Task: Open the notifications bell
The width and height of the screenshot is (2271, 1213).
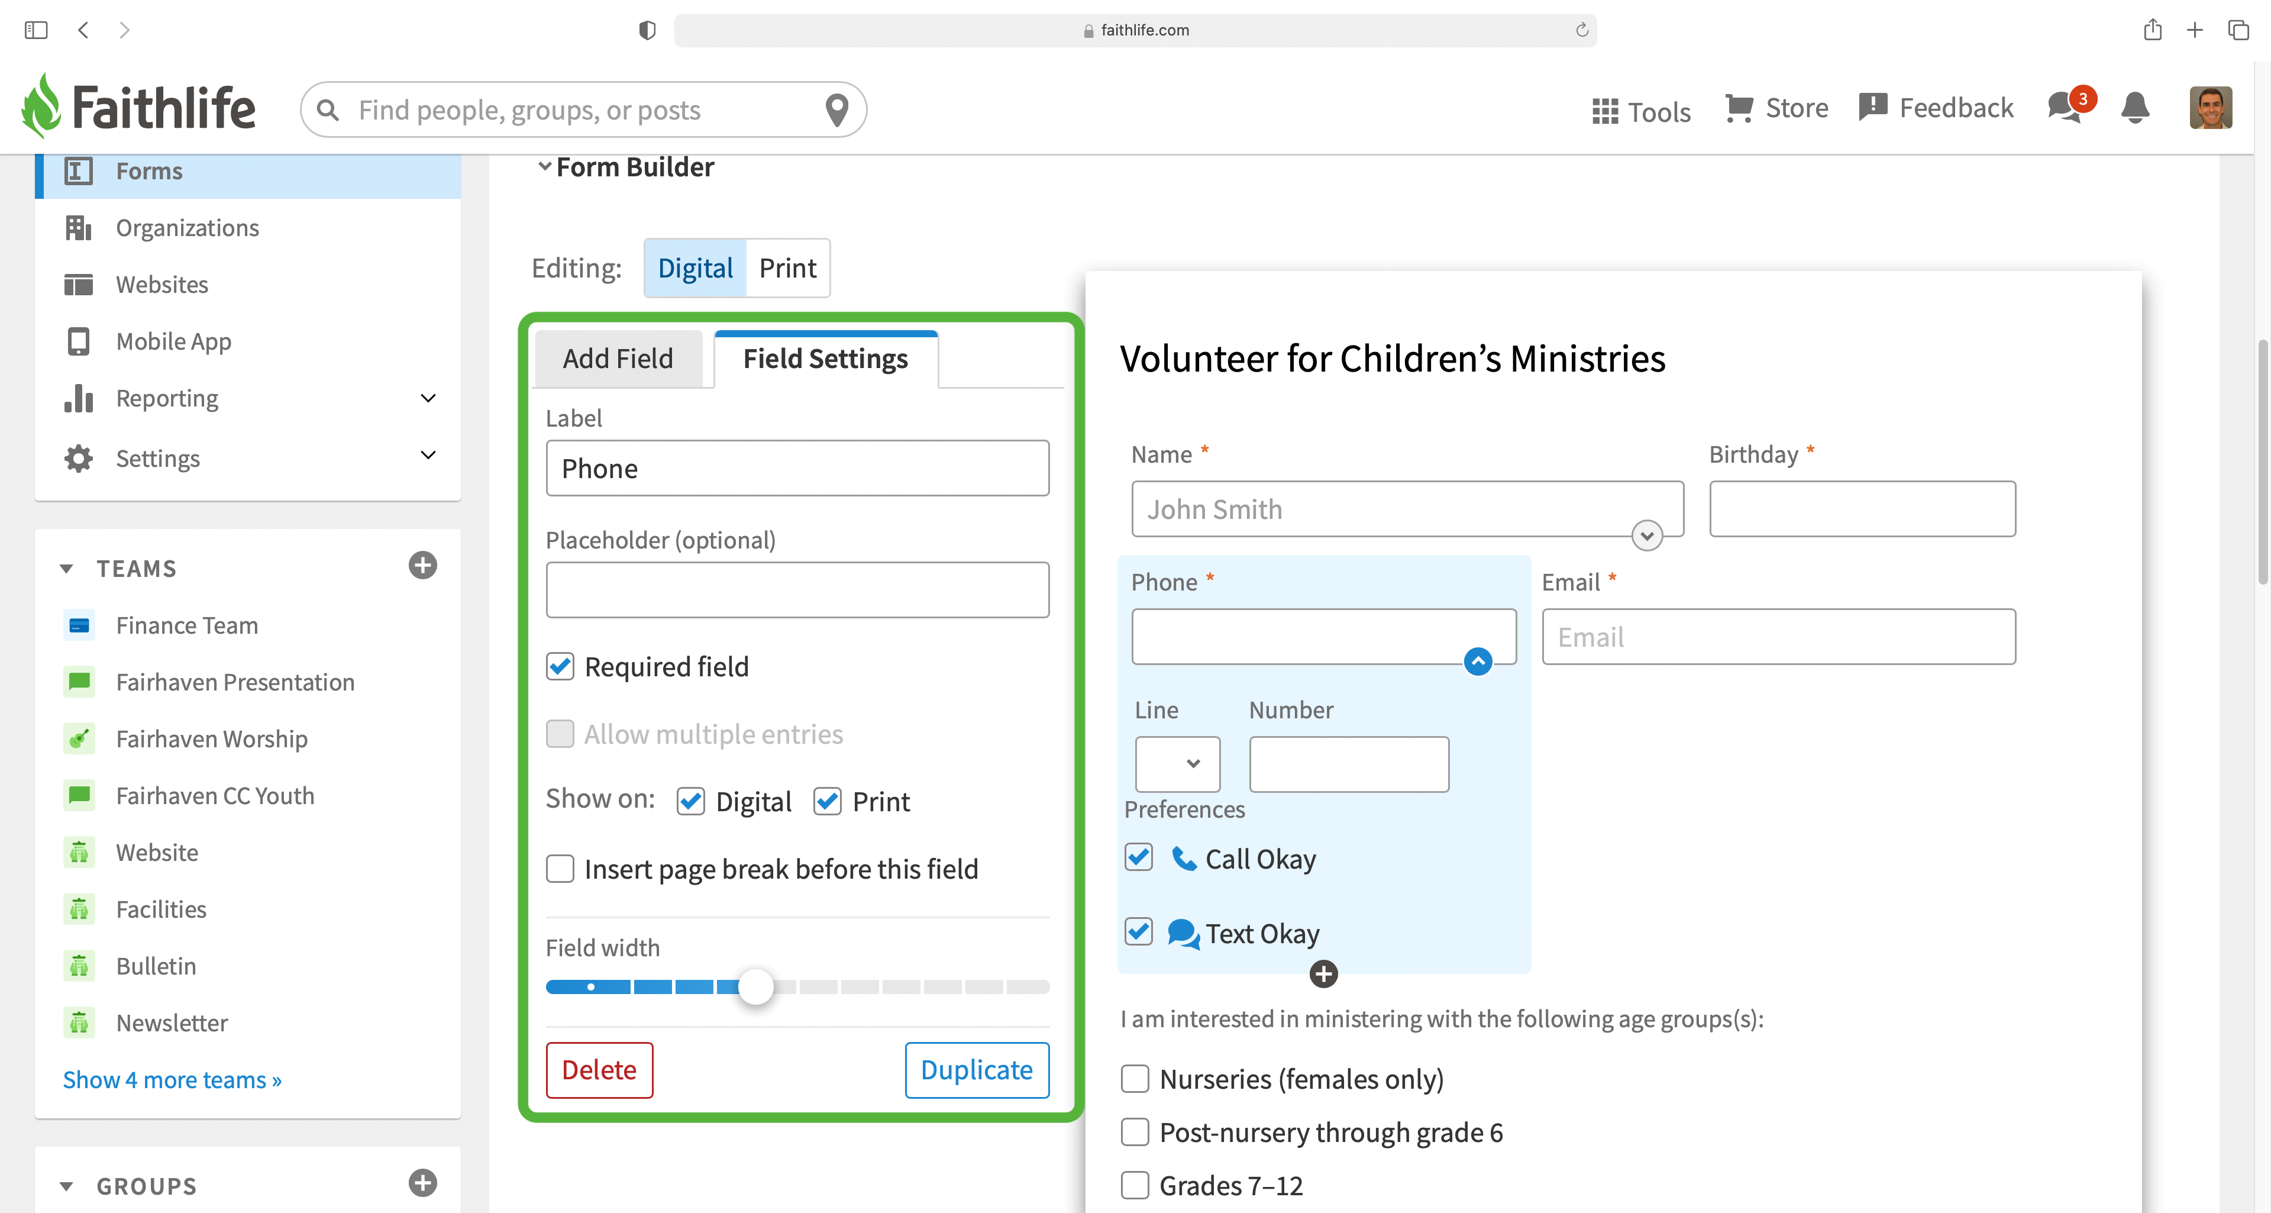Action: [2134, 108]
